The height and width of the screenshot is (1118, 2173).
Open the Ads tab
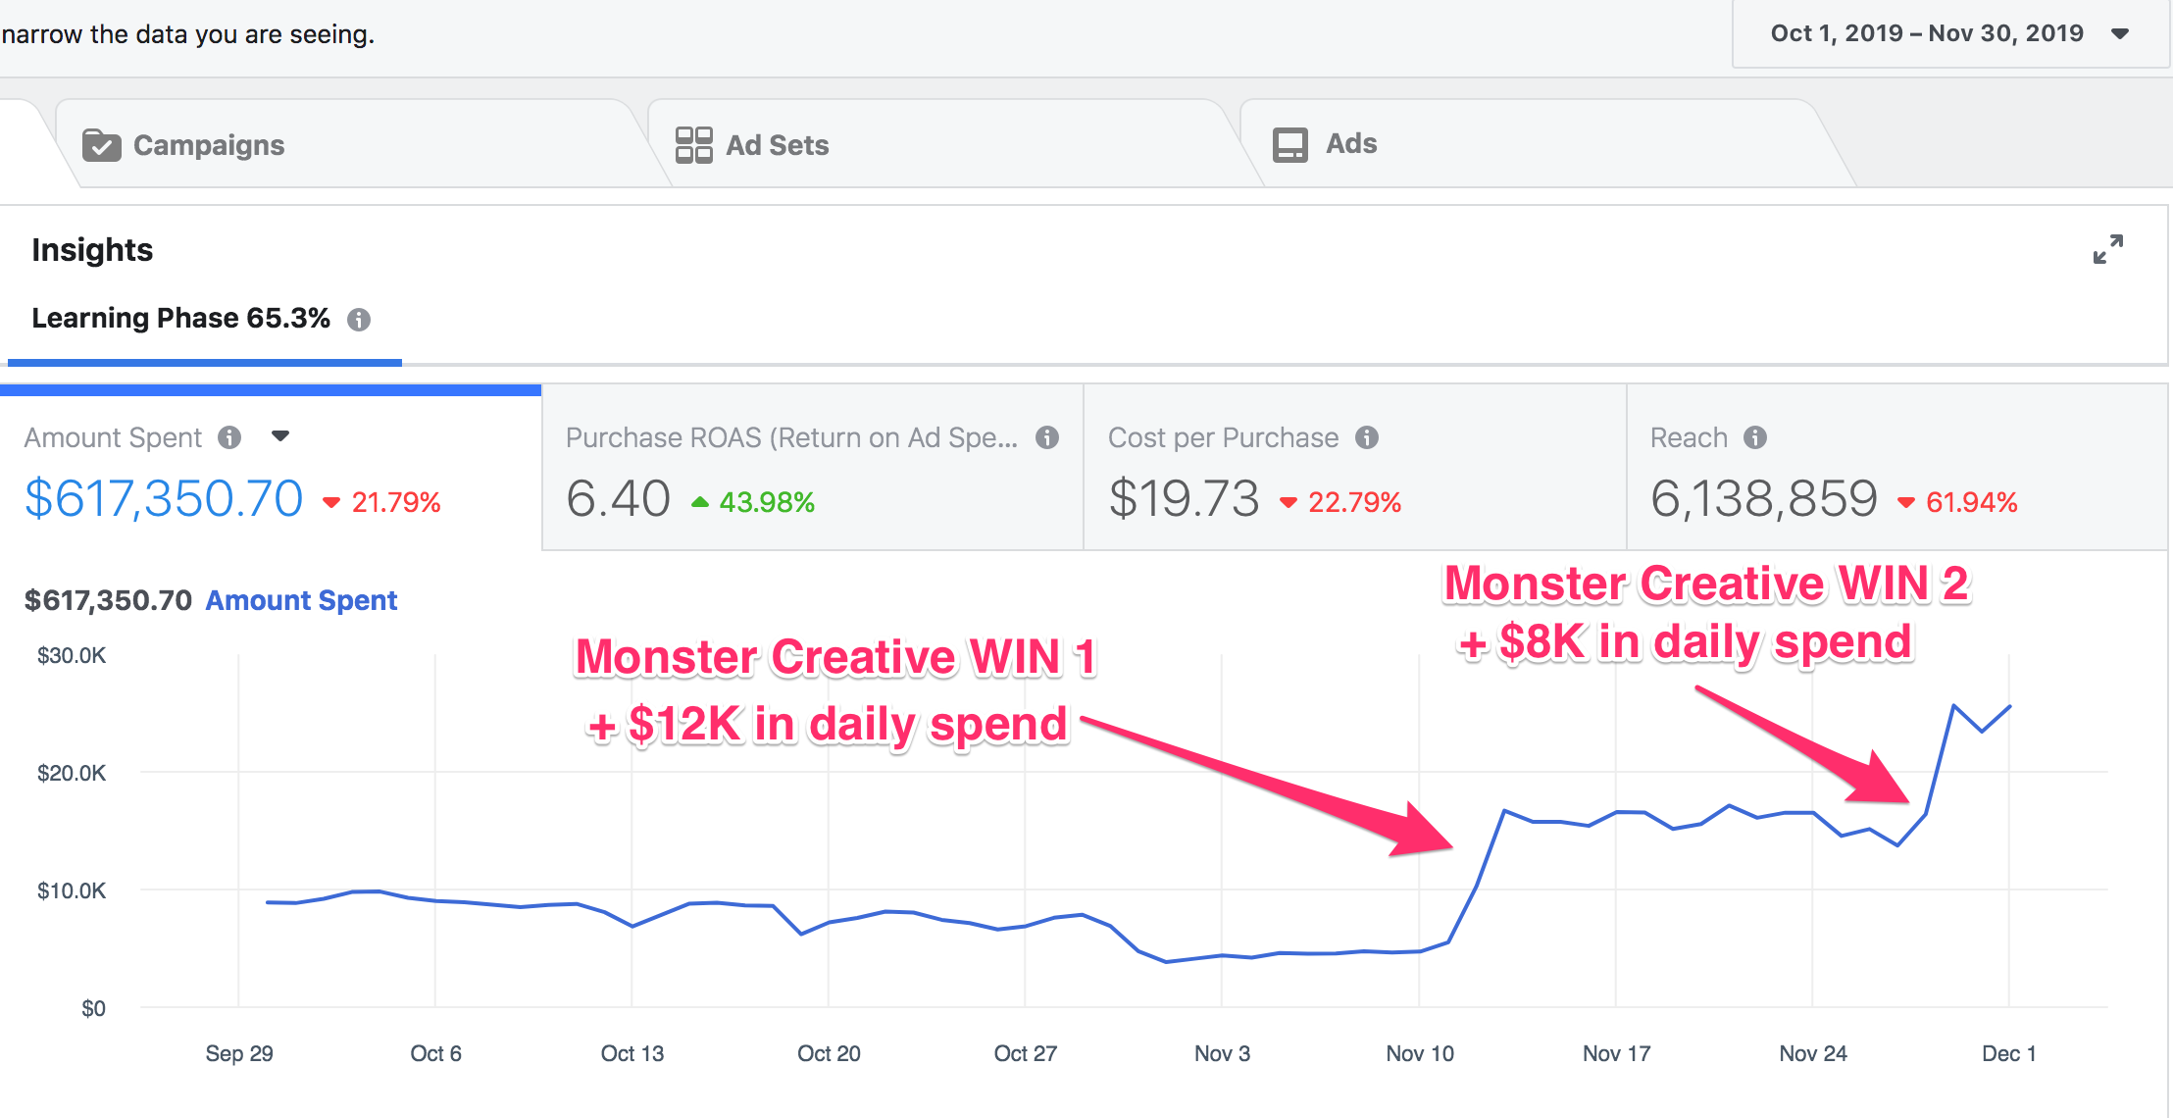(x=1350, y=144)
